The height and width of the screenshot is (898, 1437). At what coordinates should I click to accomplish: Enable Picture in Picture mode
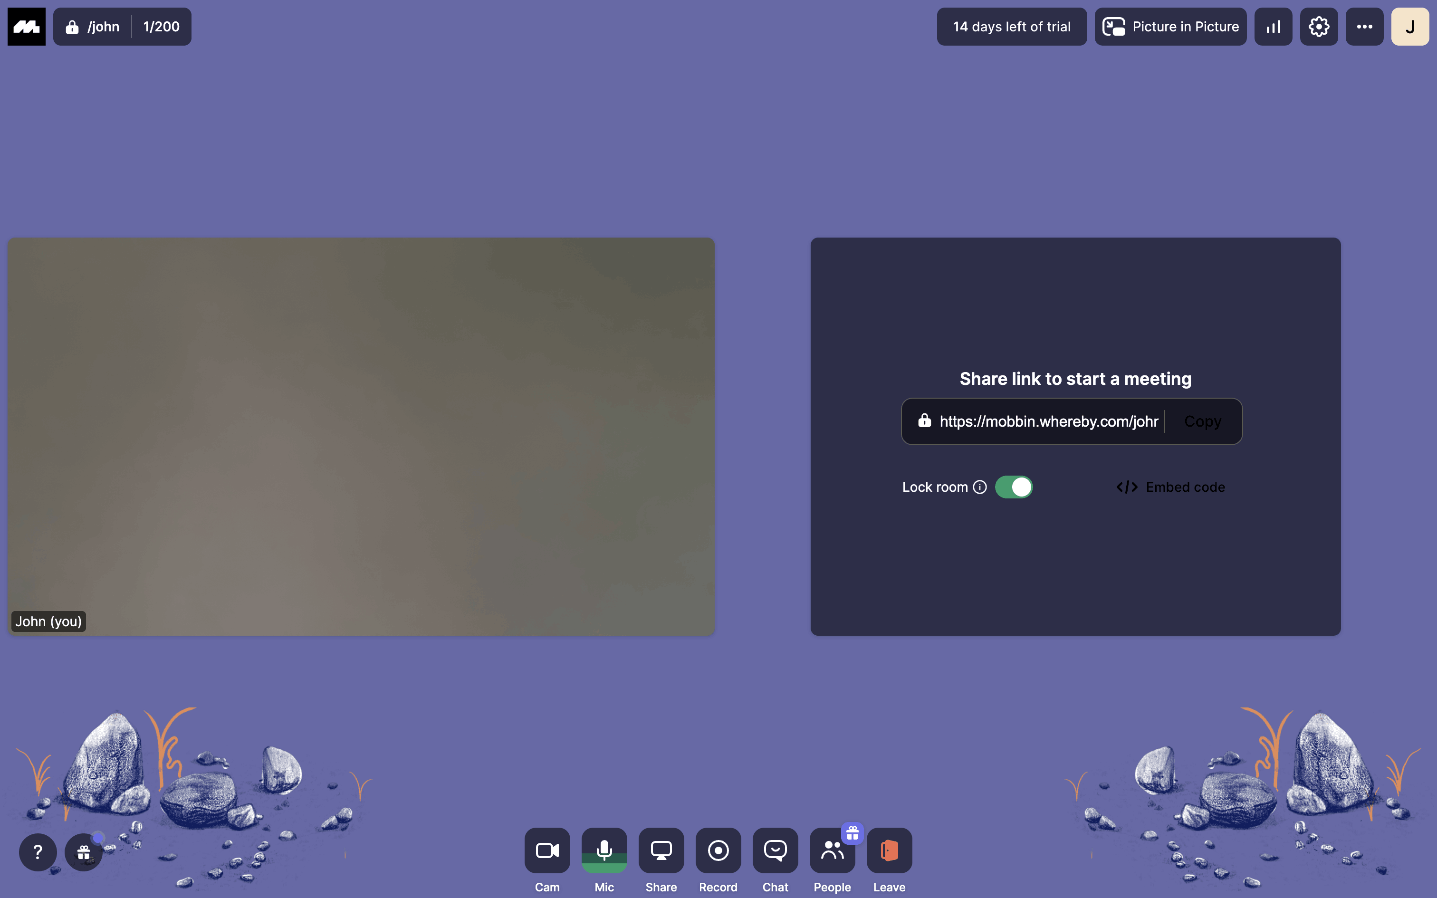[x=1170, y=27]
